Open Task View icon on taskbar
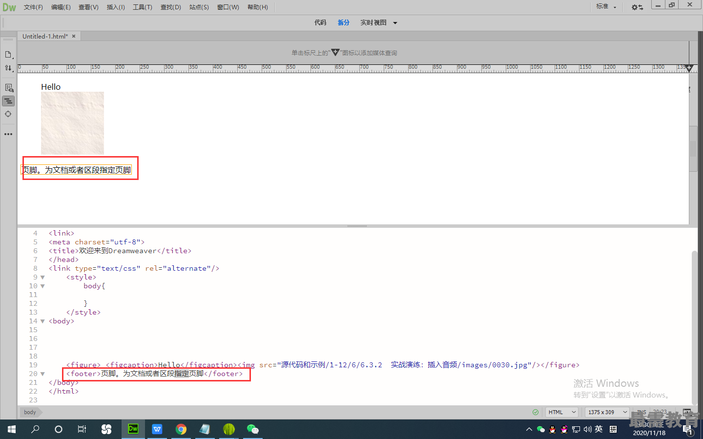Image resolution: width=703 pixels, height=439 pixels. click(x=82, y=429)
